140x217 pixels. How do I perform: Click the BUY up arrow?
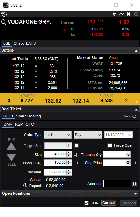click(11, 147)
